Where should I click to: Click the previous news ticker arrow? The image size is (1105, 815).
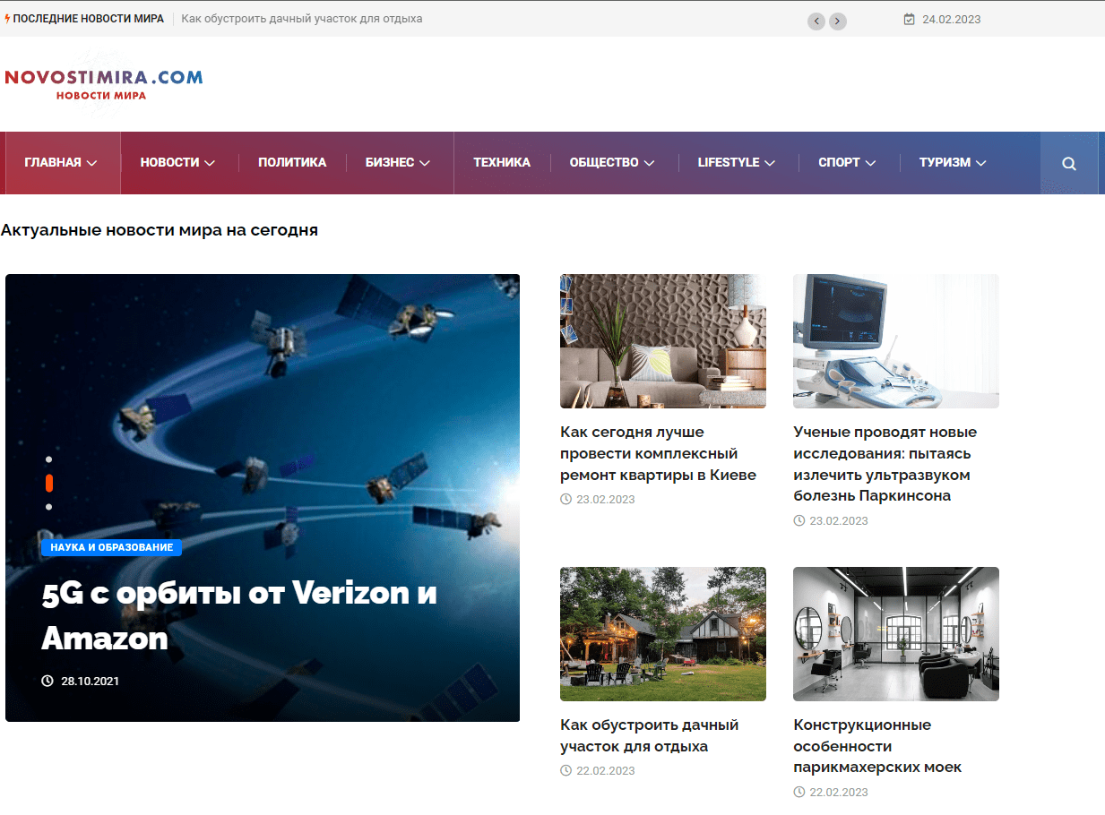(816, 21)
